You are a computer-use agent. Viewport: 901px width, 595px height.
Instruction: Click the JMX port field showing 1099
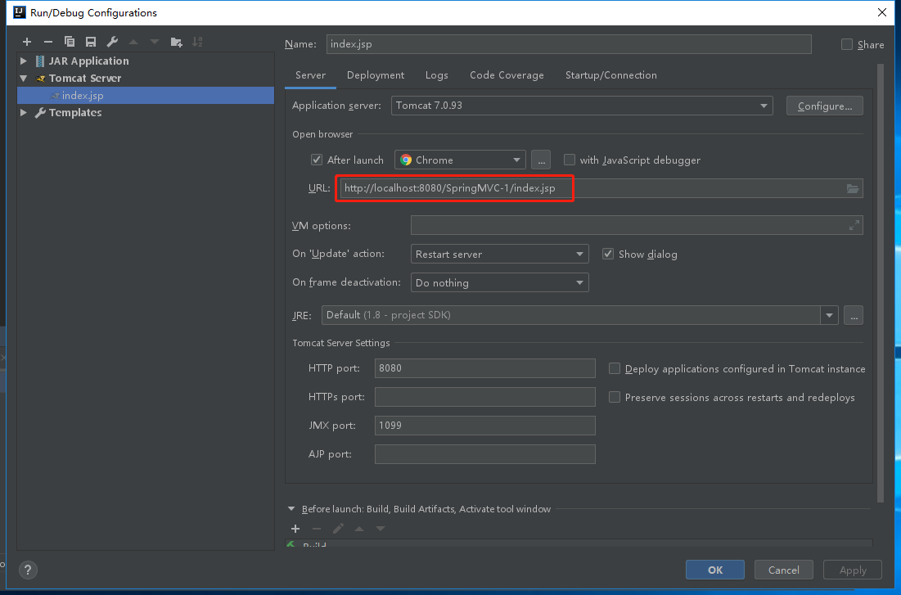click(485, 426)
